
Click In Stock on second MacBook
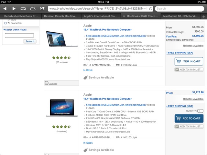[x=88, y=143]
